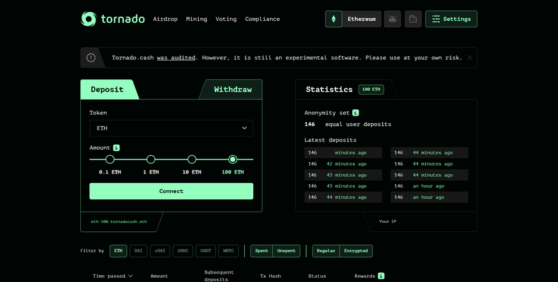This screenshot has height=282, width=558.
Task: Expand the Token ETH dropdown
Action: (x=171, y=128)
